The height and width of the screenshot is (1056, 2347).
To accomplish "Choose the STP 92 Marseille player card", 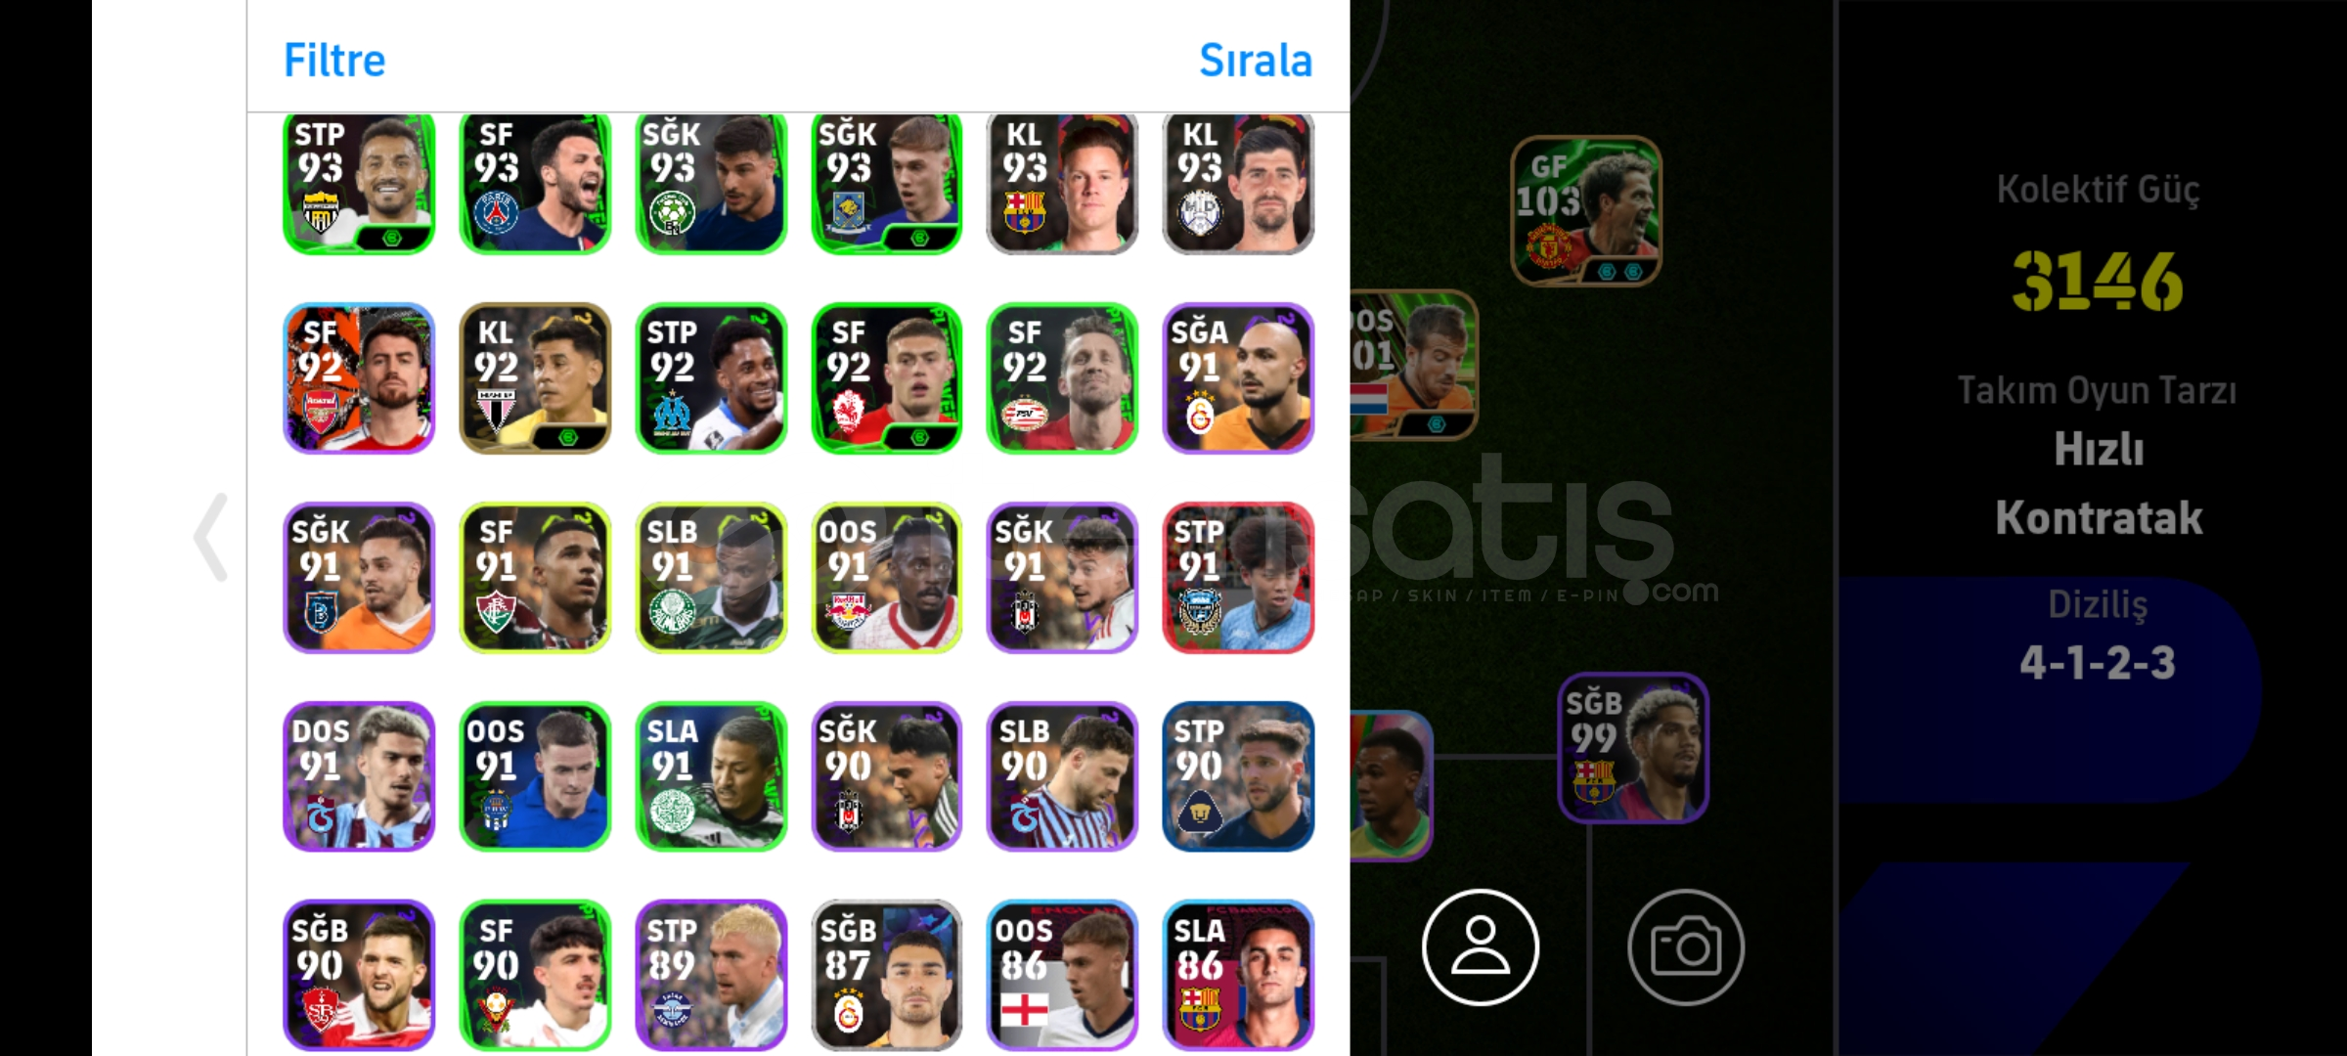I will (711, 378).
